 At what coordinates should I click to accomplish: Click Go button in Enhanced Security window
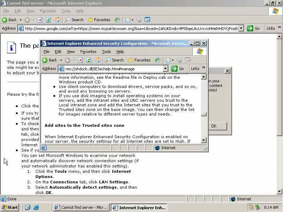tap(178, 69)
